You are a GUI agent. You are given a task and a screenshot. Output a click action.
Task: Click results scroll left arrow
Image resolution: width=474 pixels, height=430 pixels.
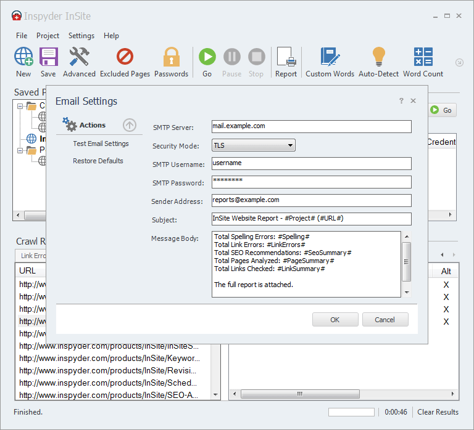pyautogui.click(x=235, y=394)
